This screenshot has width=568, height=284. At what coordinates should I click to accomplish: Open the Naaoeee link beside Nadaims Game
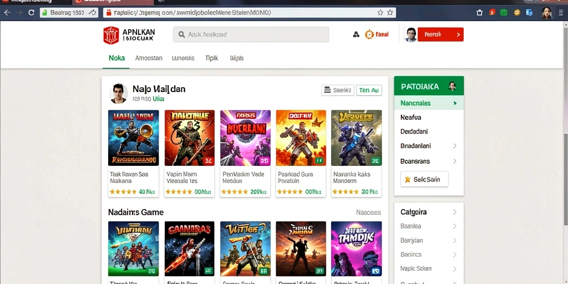pyautogui.click(x=368, y=212)
